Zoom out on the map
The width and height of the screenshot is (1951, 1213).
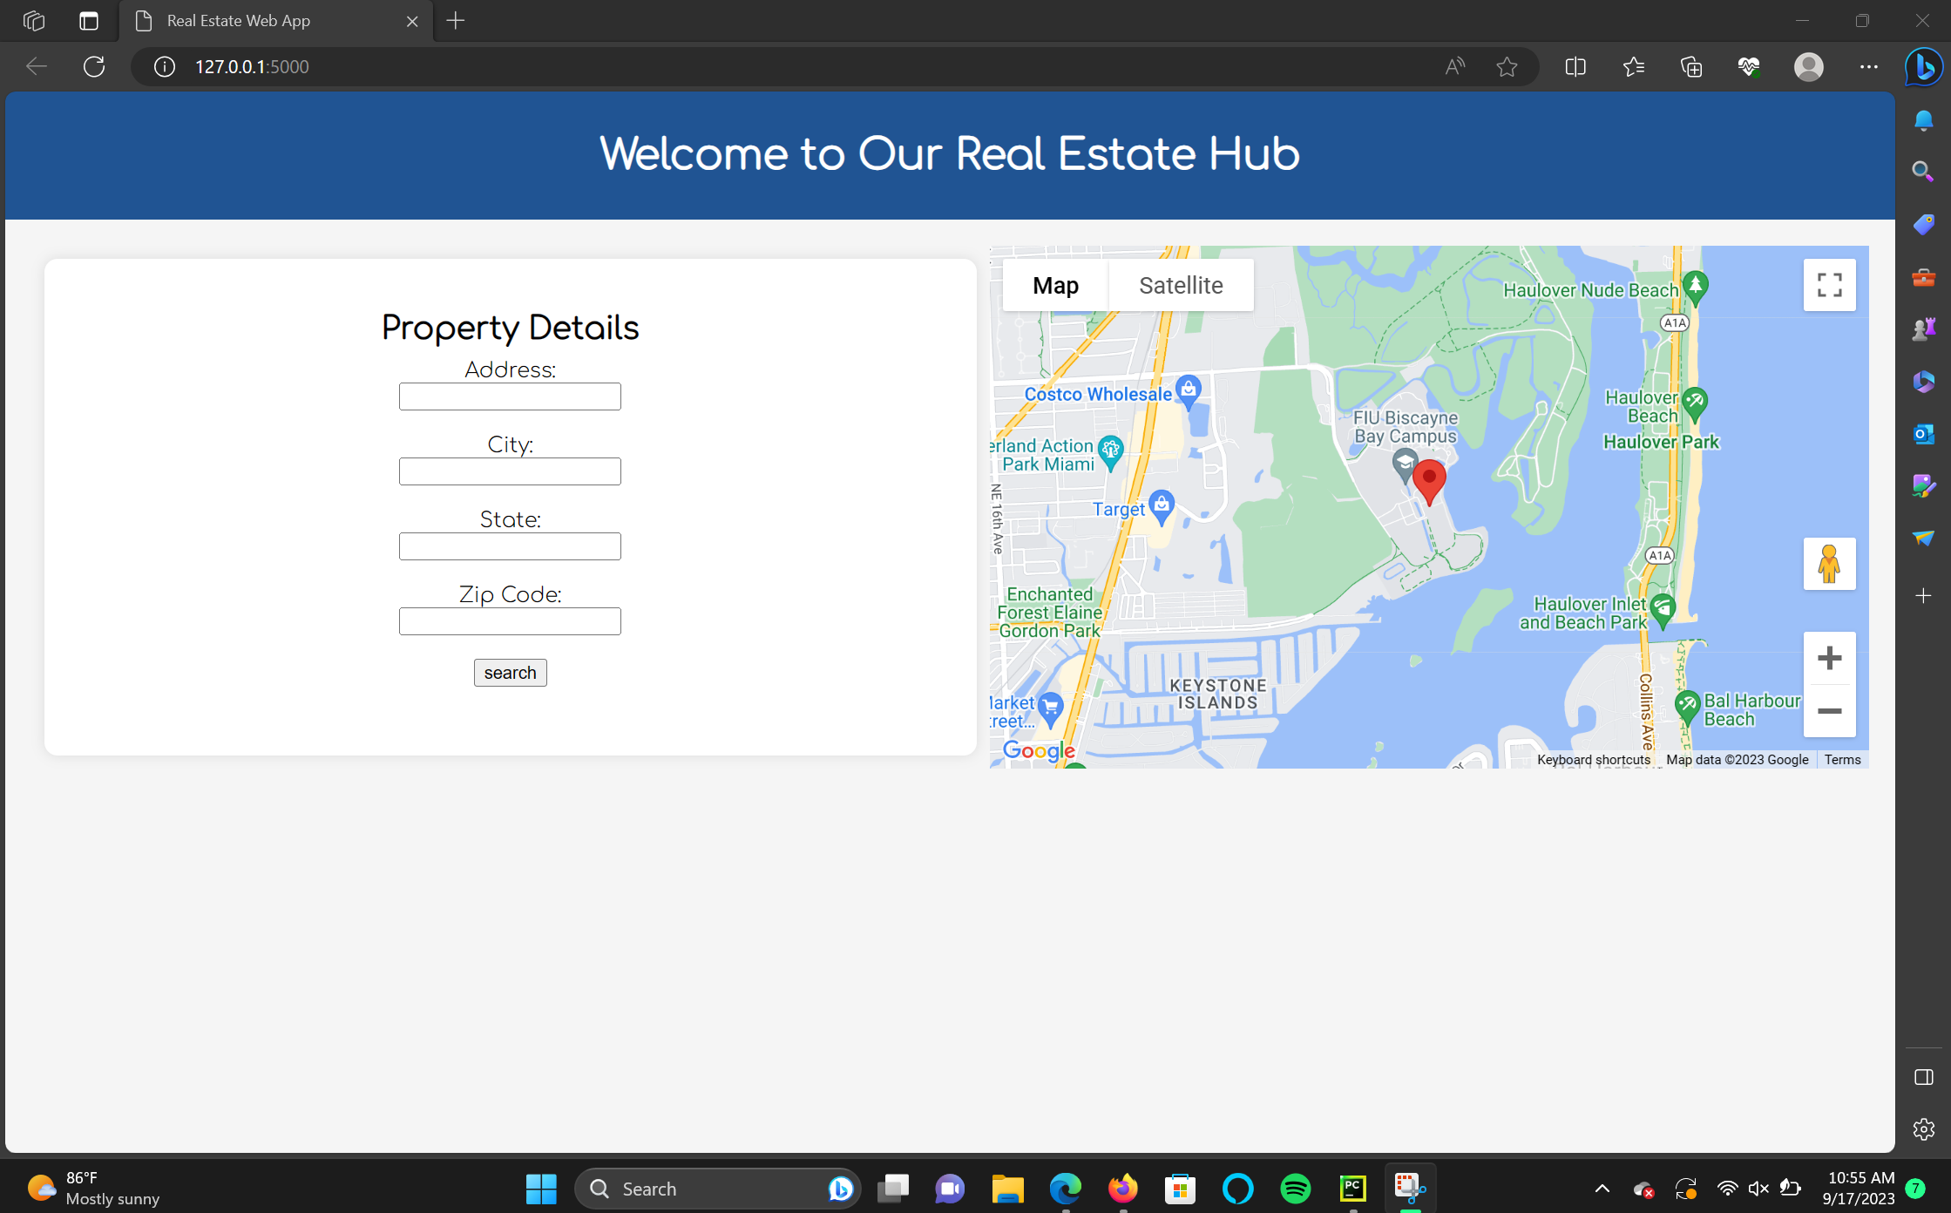[x=1829, y=711]
